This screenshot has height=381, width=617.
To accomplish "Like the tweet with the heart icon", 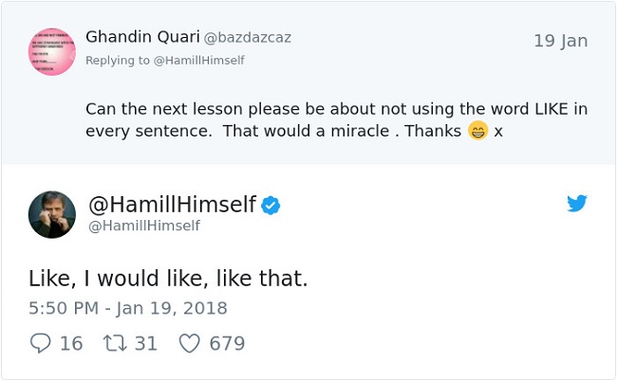I will coord(190,343).
